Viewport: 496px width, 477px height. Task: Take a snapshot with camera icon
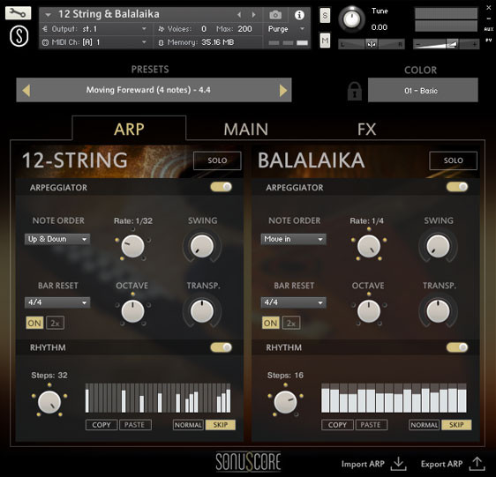pos(275,14)
